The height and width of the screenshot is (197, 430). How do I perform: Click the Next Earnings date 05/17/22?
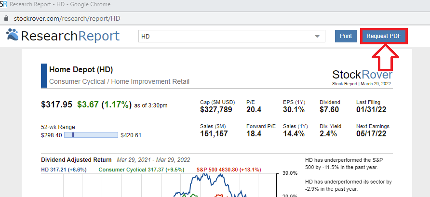pos(371,134)
